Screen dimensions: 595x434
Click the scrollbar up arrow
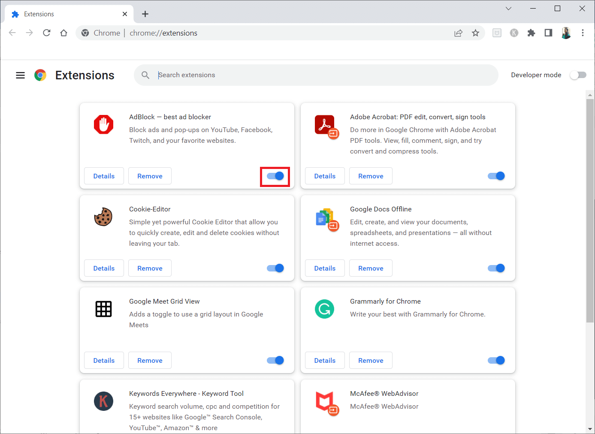pyautogui.click(x=590, y=95)
